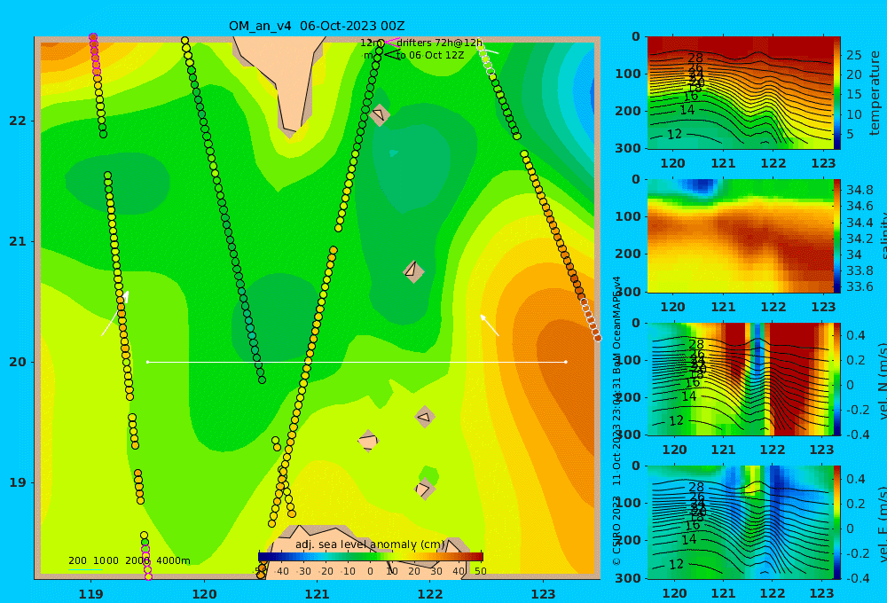The image size is (887, 603).
Task: Open the vel. E cross-section panel
Action: 740,522
